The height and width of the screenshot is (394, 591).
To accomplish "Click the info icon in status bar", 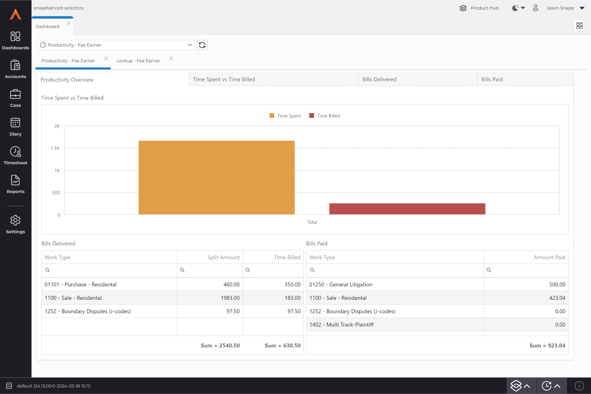I will click(x=579, y=386).
